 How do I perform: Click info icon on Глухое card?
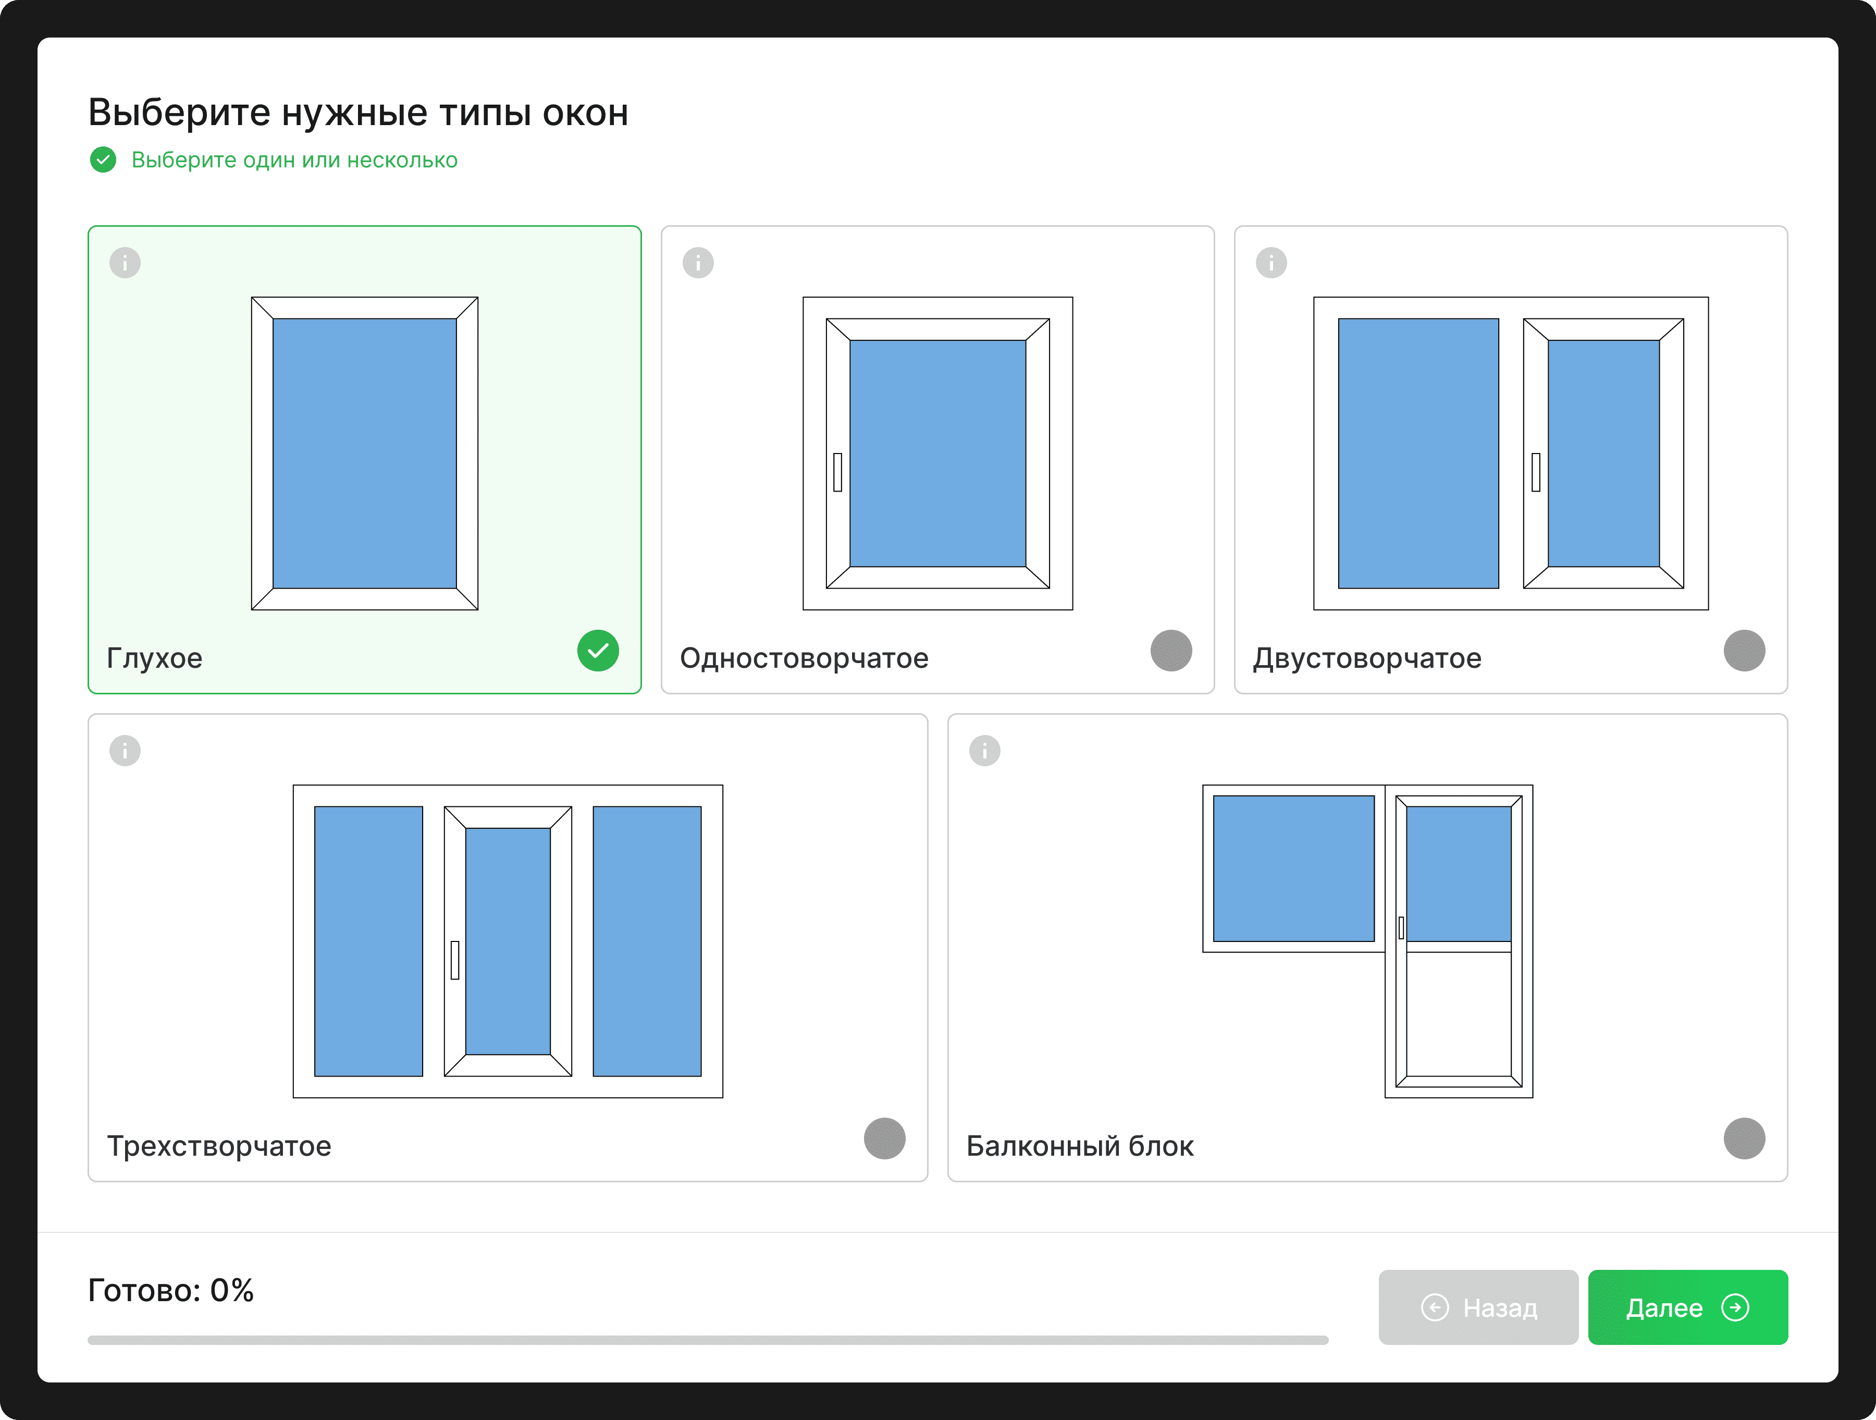pyautogui.click(x=125, y=262)
